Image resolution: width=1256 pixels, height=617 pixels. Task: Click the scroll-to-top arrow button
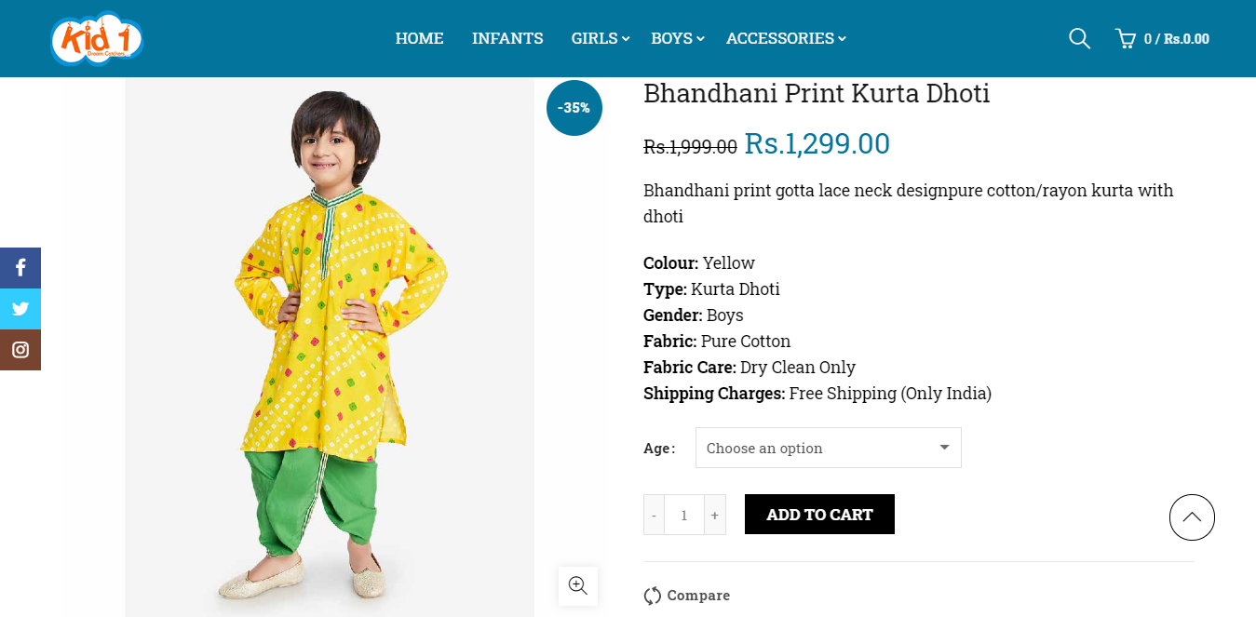1192,517
